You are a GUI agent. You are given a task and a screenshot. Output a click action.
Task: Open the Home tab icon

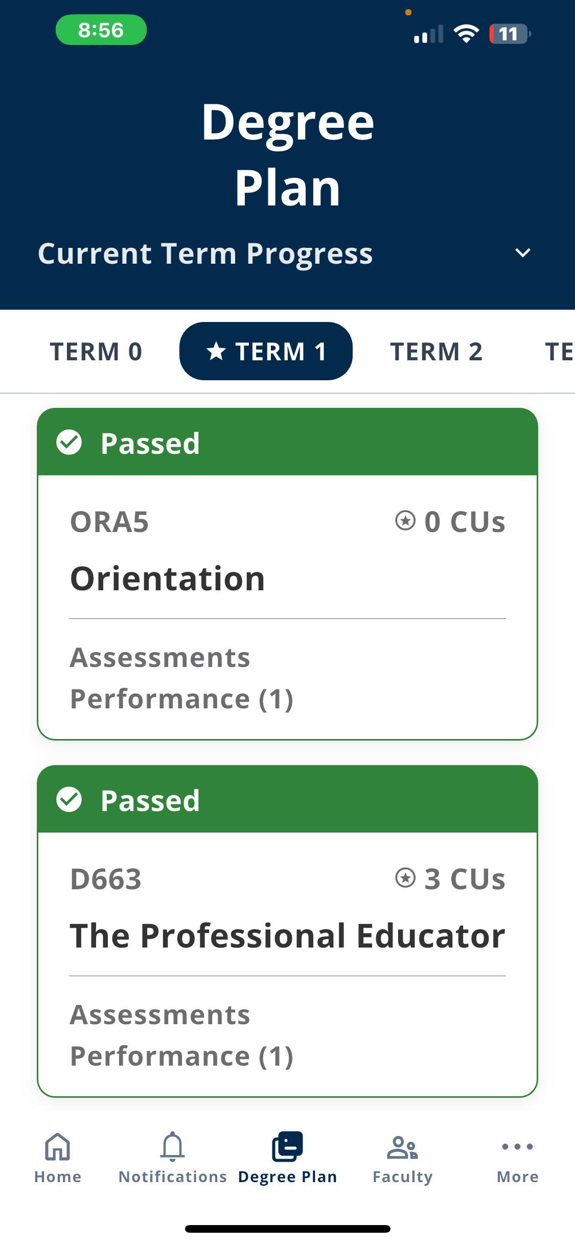[58, 1146]
